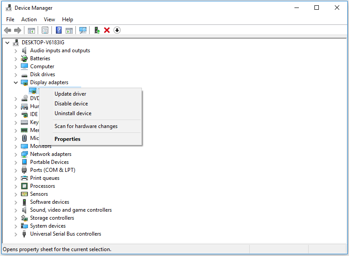The image size is (349, 256).
Task: Click Scan for hardware changes monitor icon
Action: [x=83, y=30]
